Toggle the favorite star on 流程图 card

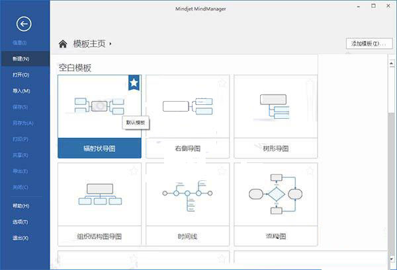[x=310, y=171]
